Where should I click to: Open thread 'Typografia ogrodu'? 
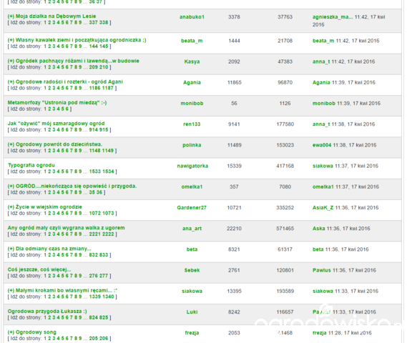(x=31, y=165)
